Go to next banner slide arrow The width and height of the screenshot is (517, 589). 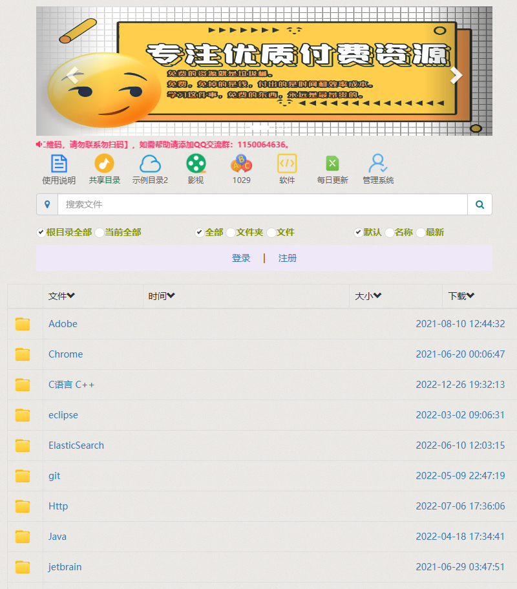[x=456, y=76]
